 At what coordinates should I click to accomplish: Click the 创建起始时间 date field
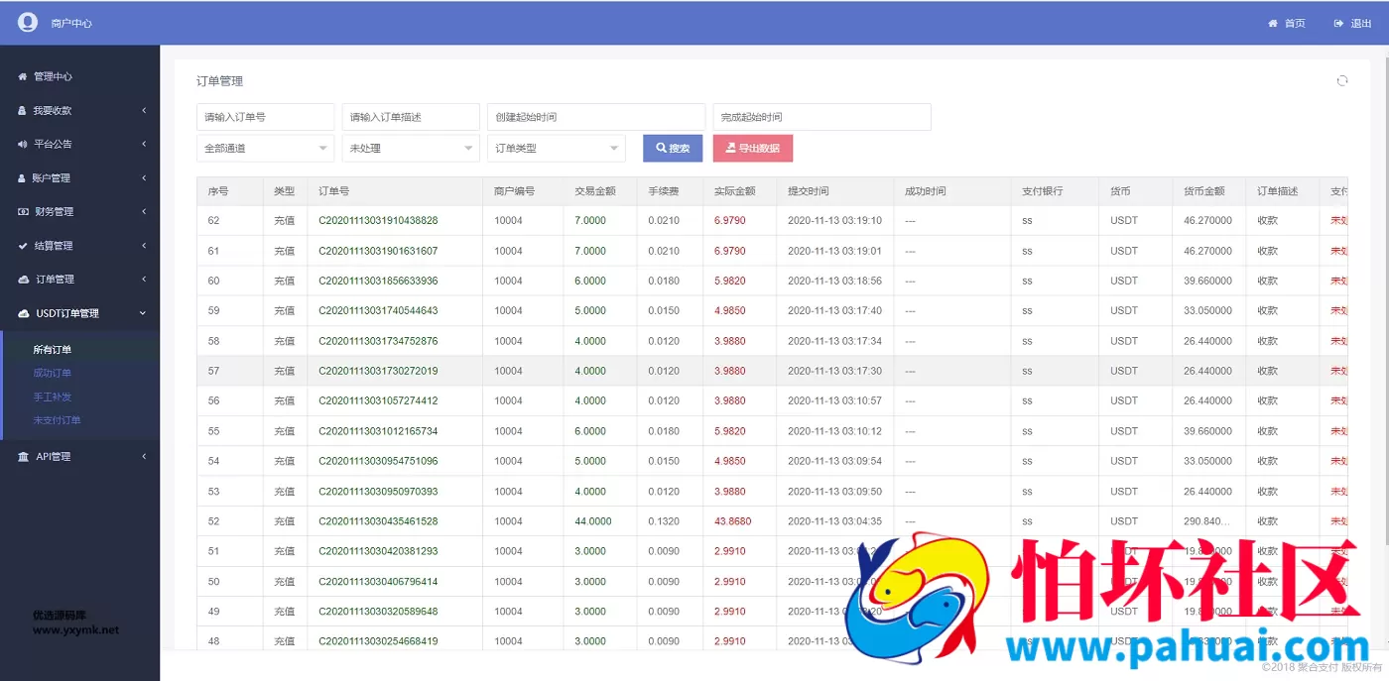pyautogui.click(x=596, y=117)
